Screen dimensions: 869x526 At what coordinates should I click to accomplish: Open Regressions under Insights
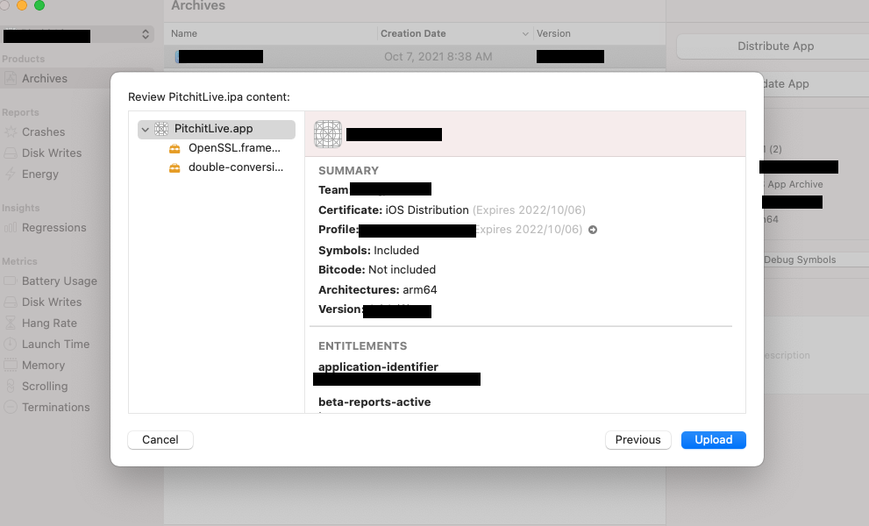(x=53, y=228)
